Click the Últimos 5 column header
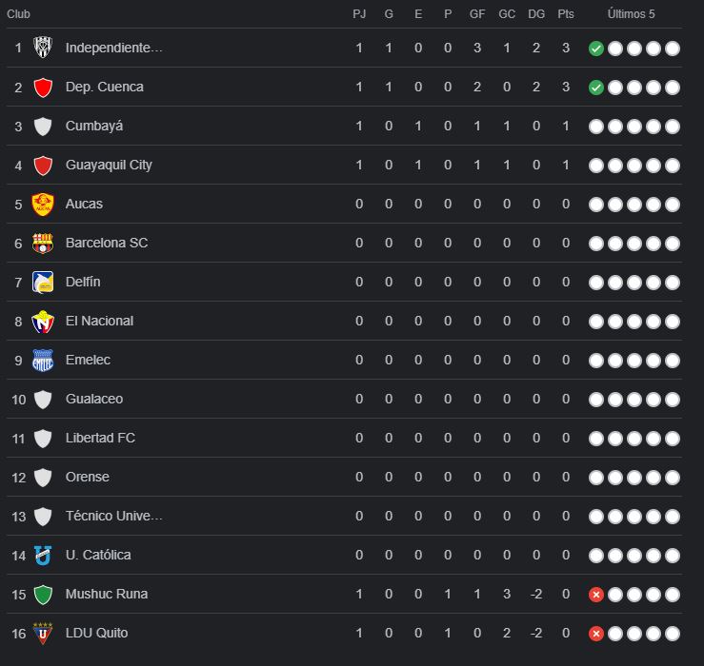Screen dimensions: 704x666 (x=631, y=14)
